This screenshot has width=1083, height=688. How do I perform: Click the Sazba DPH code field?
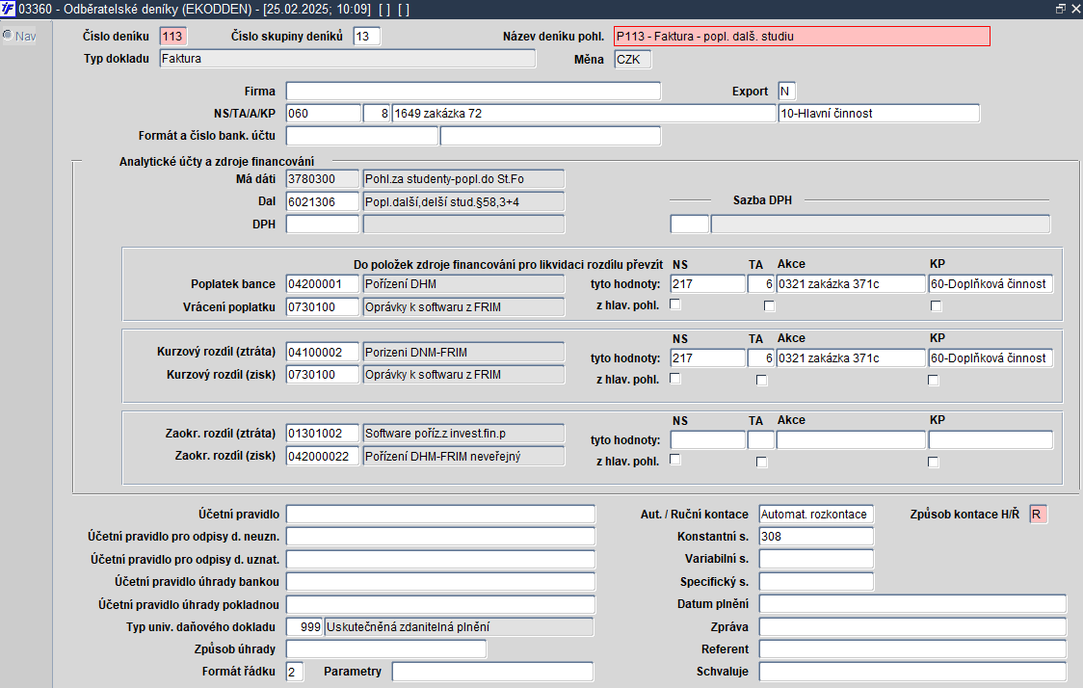[689, 225]
